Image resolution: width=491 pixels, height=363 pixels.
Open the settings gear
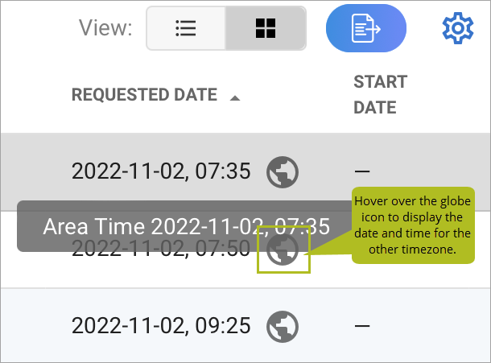(458, 28)
